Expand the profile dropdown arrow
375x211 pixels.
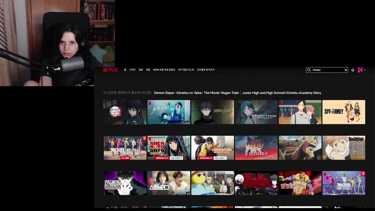(365, 70)
